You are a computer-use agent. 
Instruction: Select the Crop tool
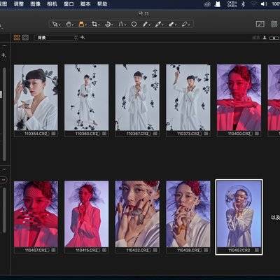pyautogui.click(x=94, y=24)
